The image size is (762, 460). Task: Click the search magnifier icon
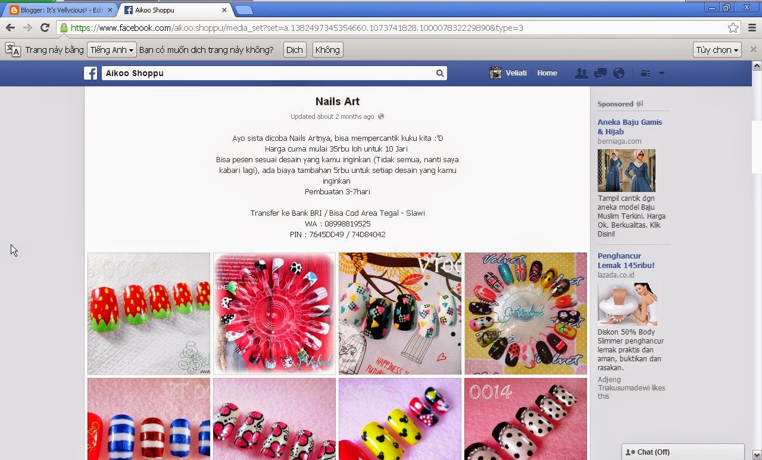[440, 73]
